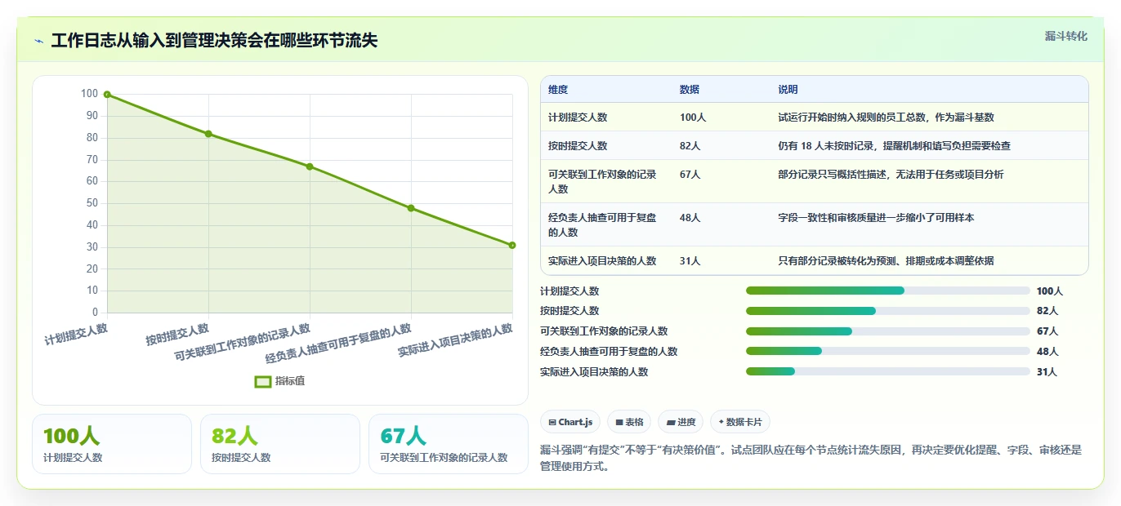This screenshot has width=1121, height=506.
Task: Click the 按时提交人数 progress bar
Action: pyautogui.click(x=888, y=311)
